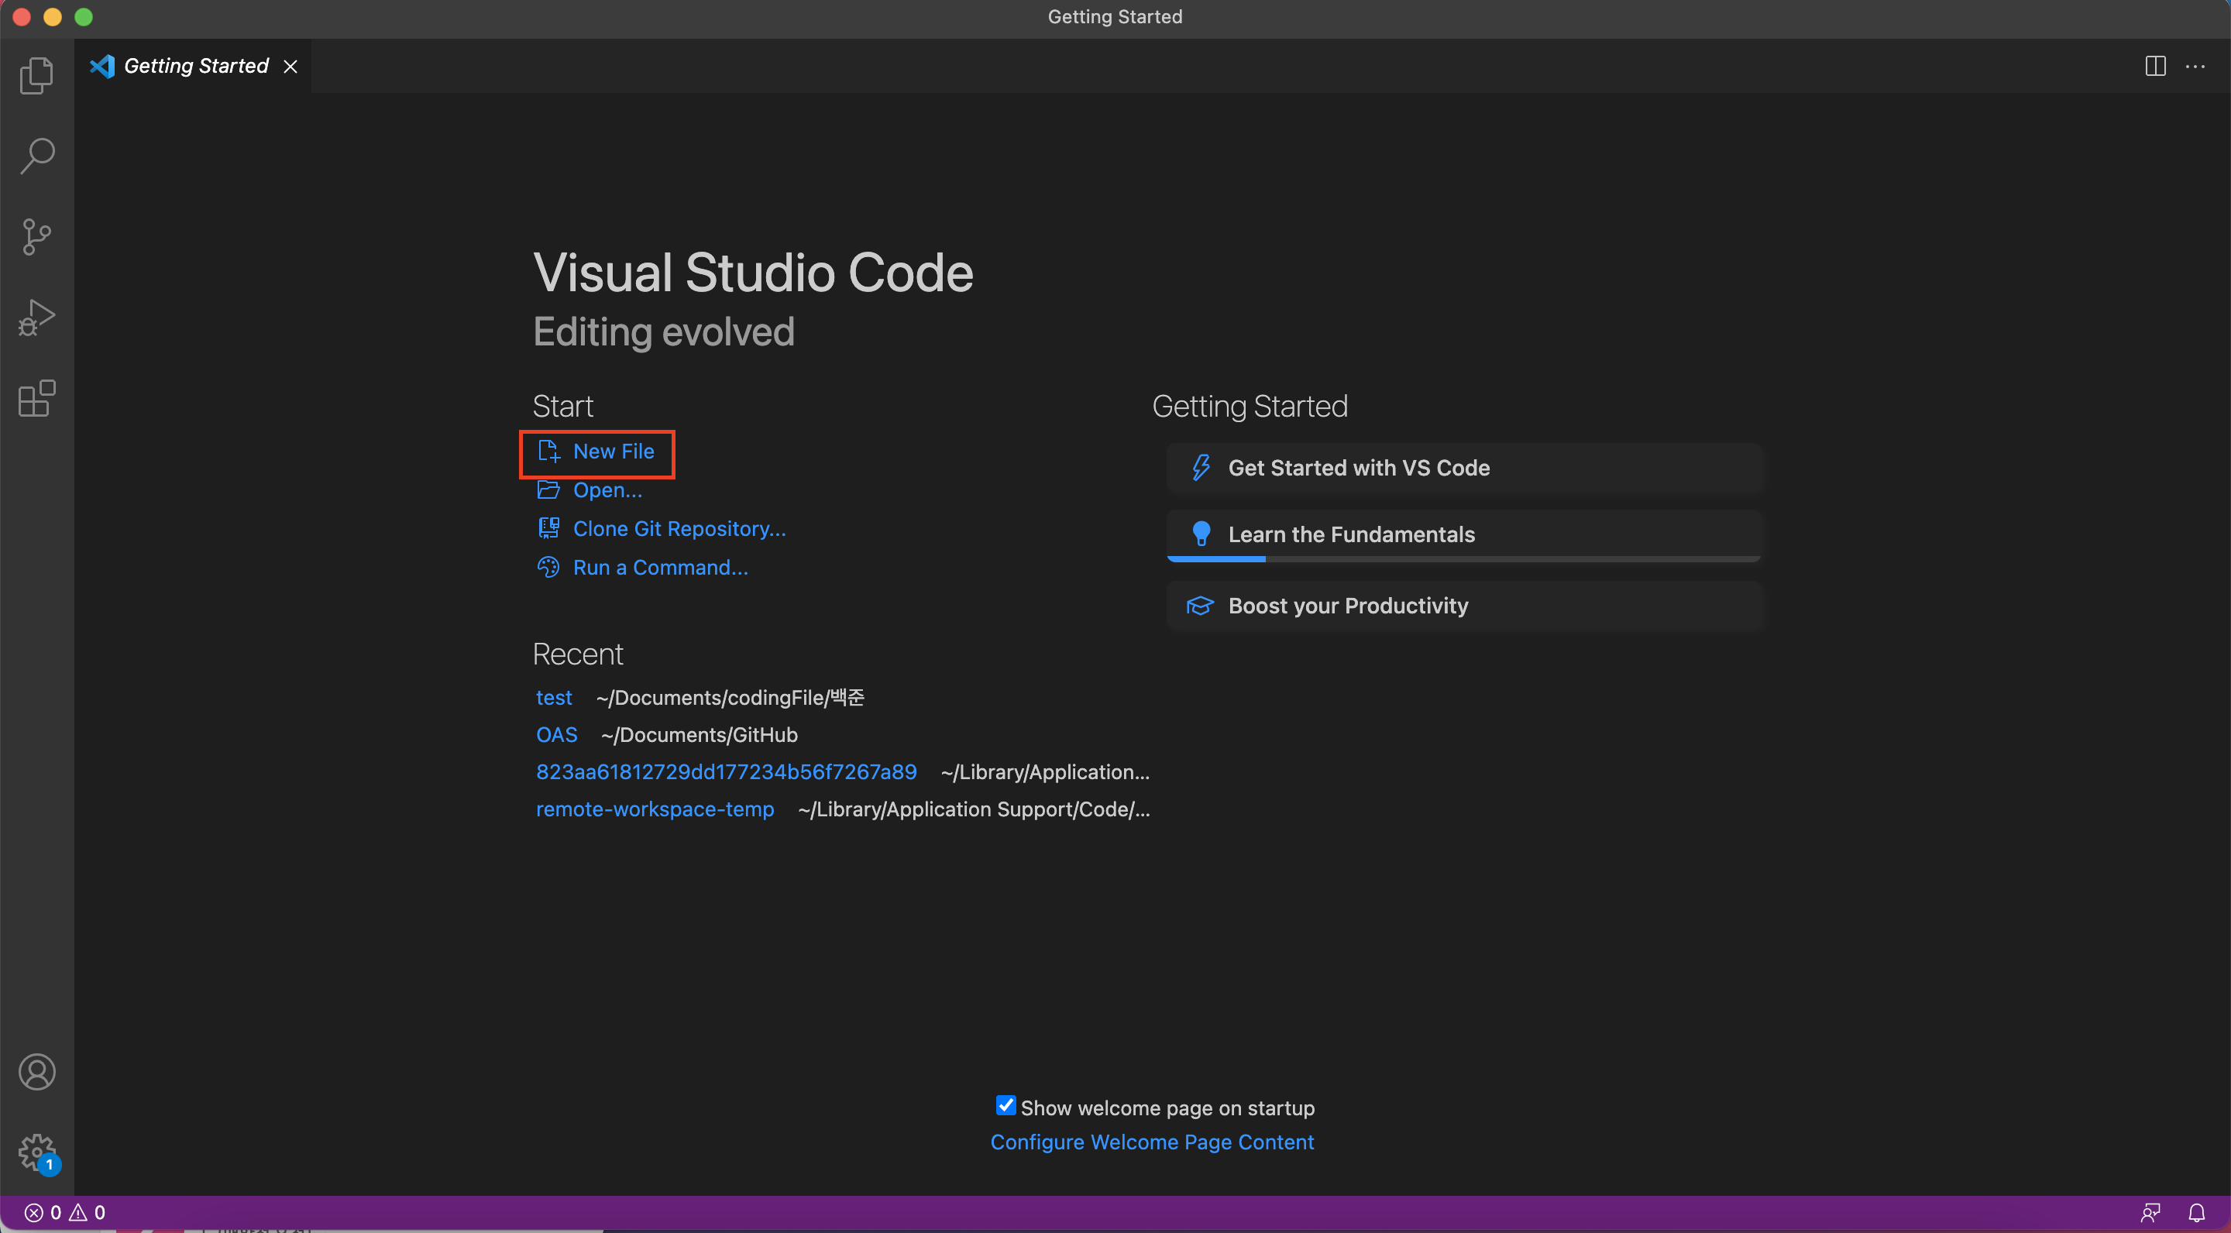Click the Split Editor Right icon
The width and height of the screenshot is (2231, 1233).
pyautogui.click(x=2155, y=66)
